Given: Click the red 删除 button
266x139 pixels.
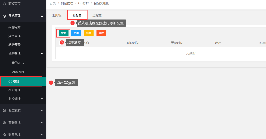Looking at the screenshot, I should click(x=101, y=33).
